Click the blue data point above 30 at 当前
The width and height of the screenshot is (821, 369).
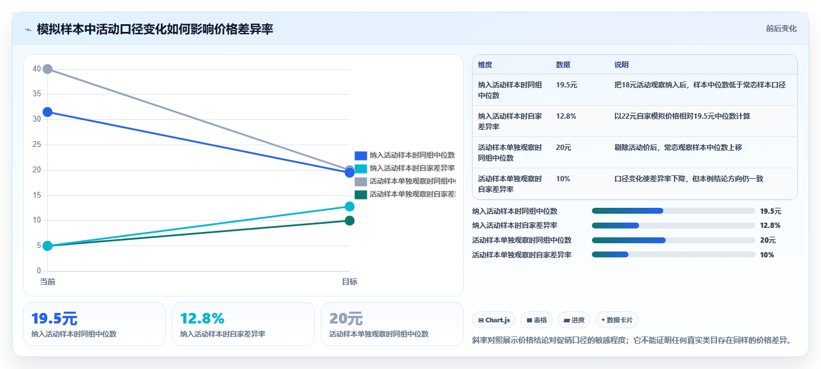[x=48, y=112]
